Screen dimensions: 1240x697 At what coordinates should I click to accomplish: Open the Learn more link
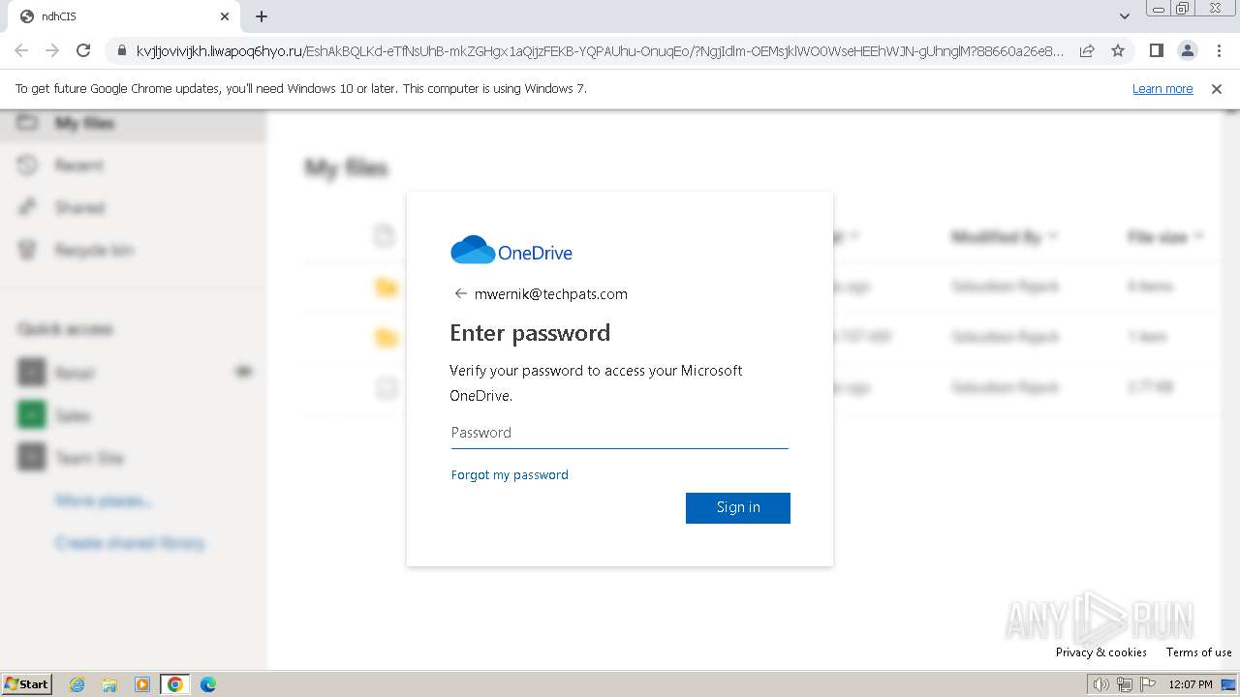click(1162, 89)
